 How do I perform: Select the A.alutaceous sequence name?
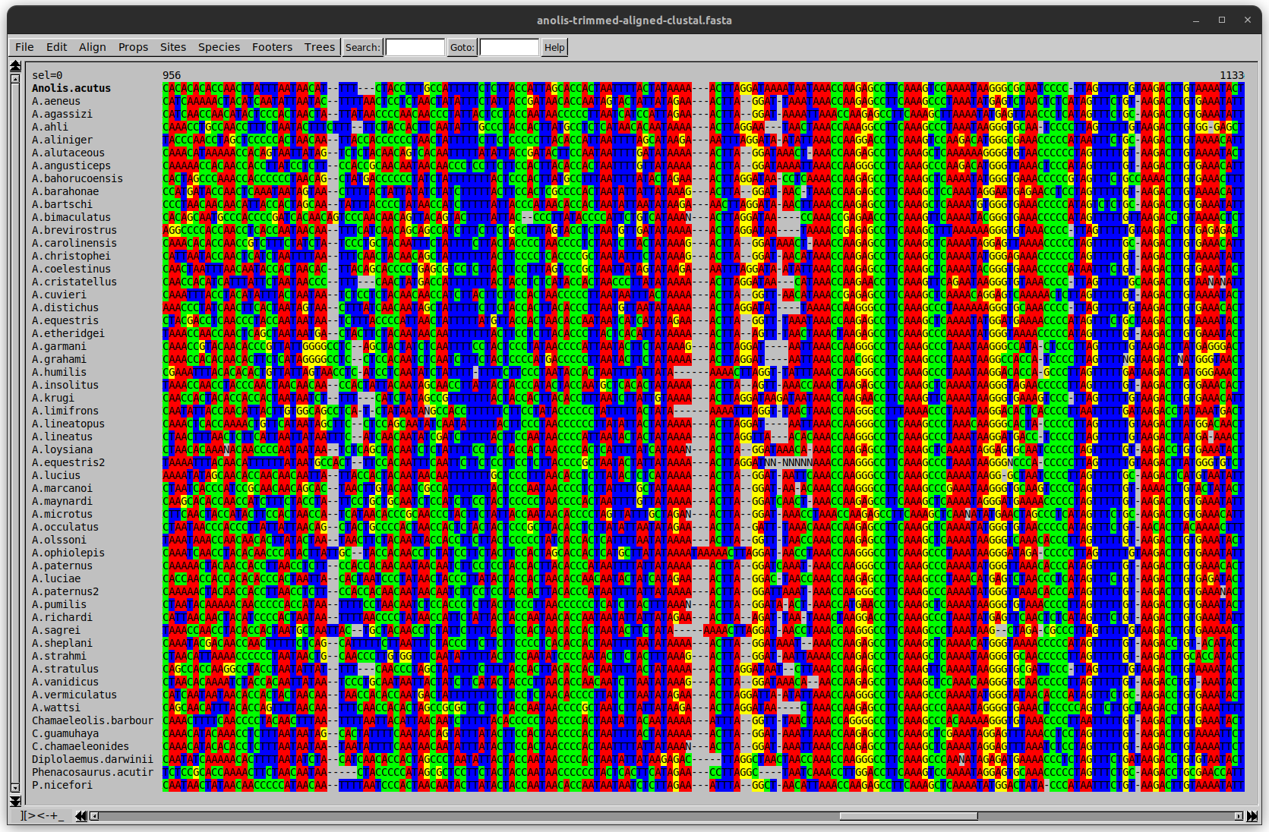point(68,153)
